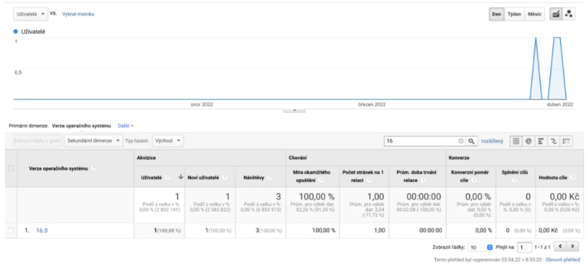Open the Uživatelé metric dropdown
Screen dimensions: 587x265
(x=30, y=14)
